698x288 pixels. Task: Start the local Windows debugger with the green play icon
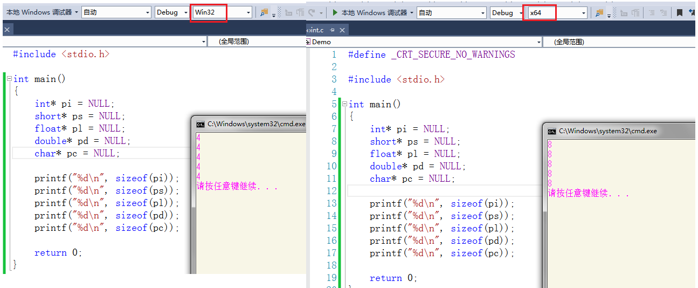coord(335,12)
